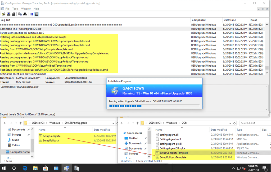Click Up arrow in SMSTSPostUpgrade explorer window
The width and height of the screenshot is (271, 172).
[x=21, y=123]
